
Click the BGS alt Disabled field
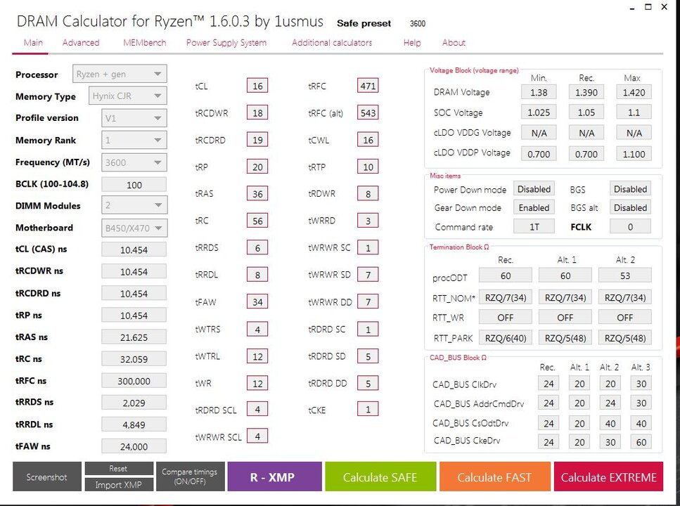click(630, 207)
